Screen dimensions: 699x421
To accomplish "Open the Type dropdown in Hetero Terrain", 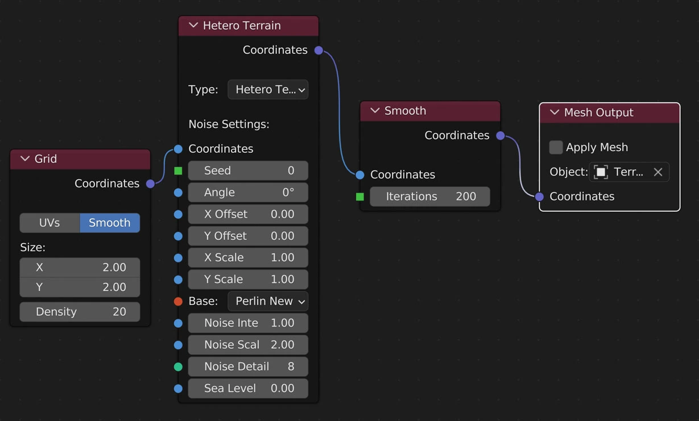I will 268,89.
